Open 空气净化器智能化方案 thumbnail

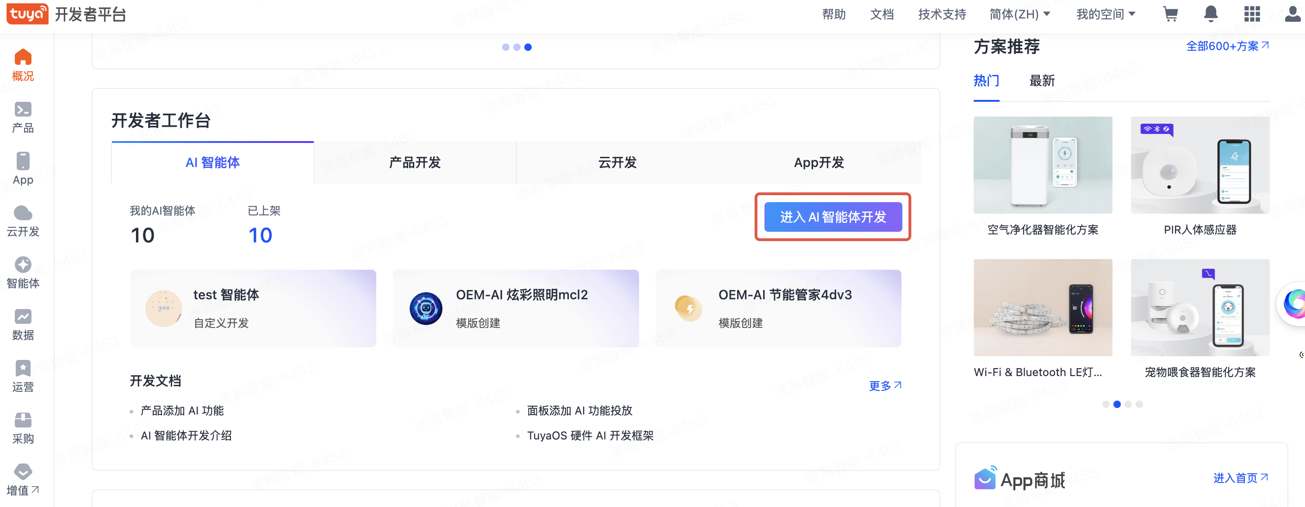pyautogui.click(x=1043, y=165)
